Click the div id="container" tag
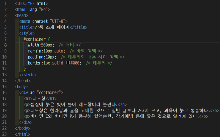 click(41, 92)
